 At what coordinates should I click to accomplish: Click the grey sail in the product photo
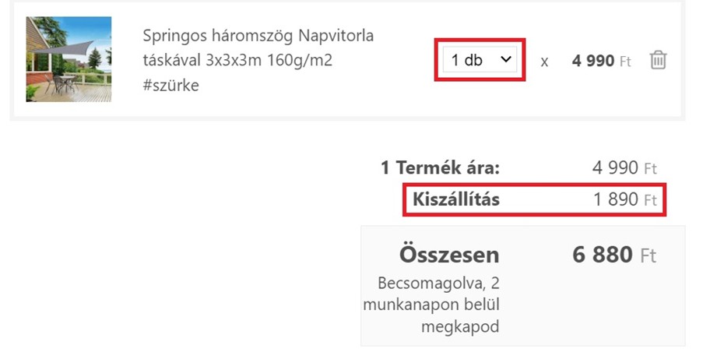click(67, 48)
